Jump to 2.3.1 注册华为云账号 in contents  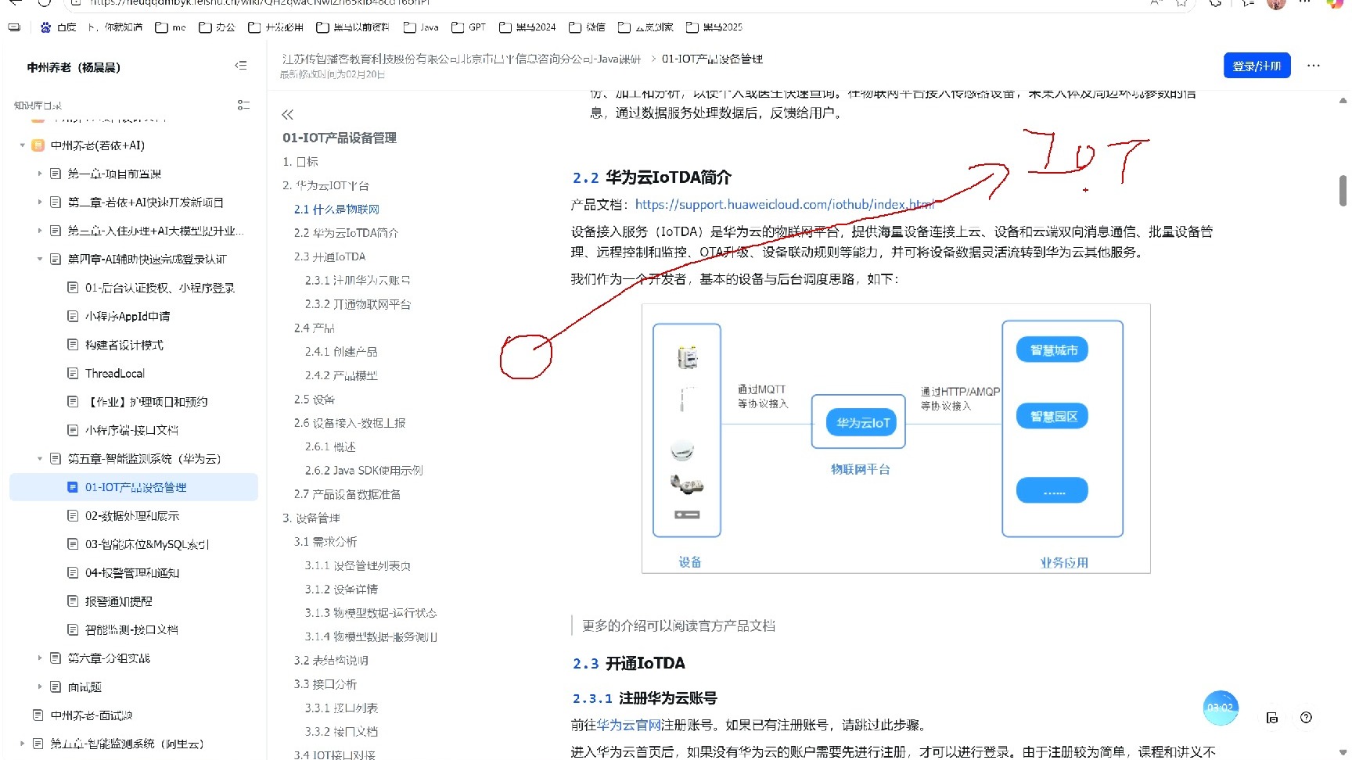(x=358, y=280)
